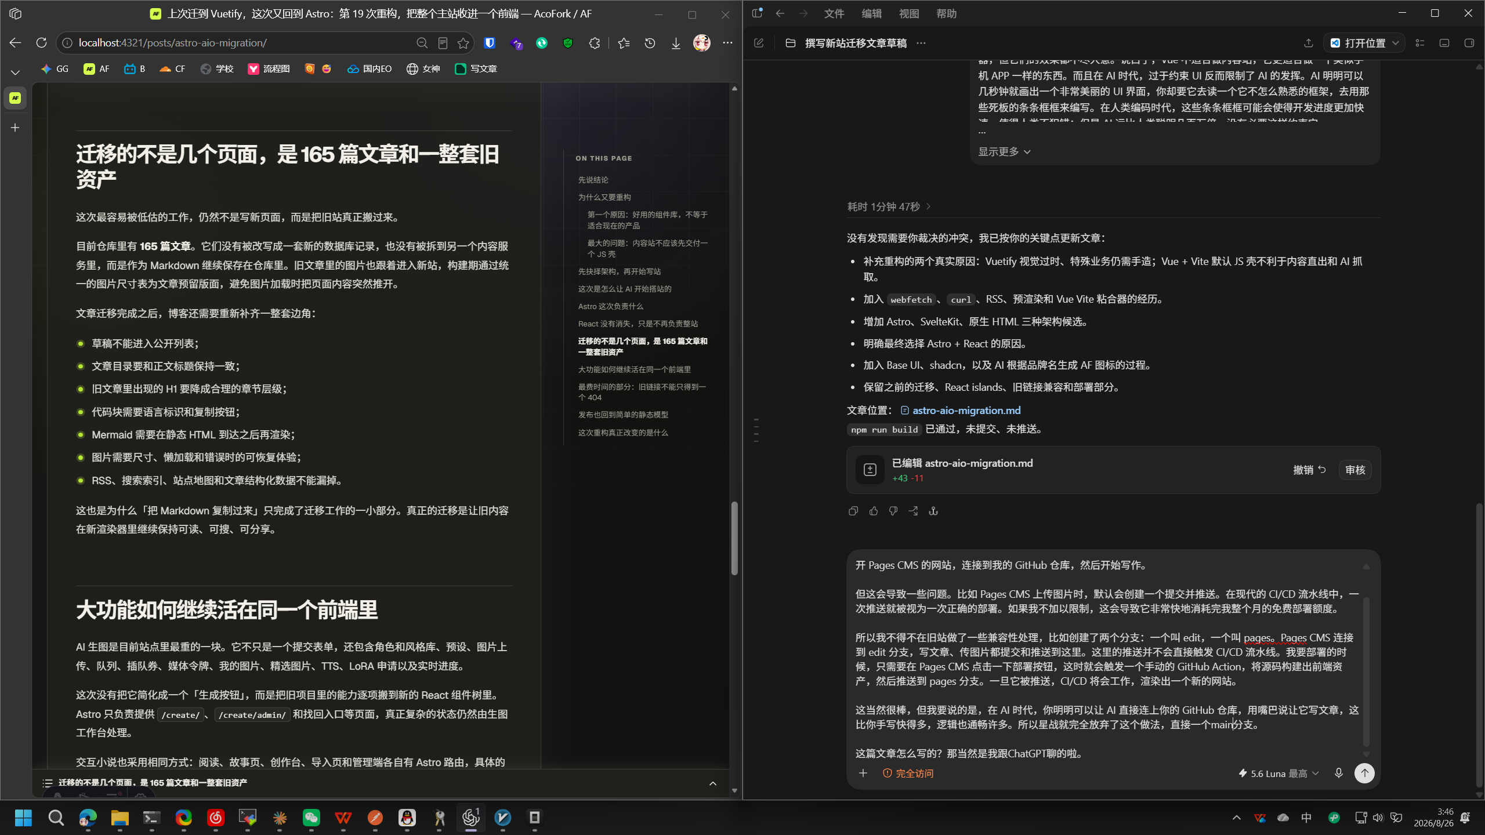Open the 5.6 Luna 最高 model selector

[x=1278, y=774]
